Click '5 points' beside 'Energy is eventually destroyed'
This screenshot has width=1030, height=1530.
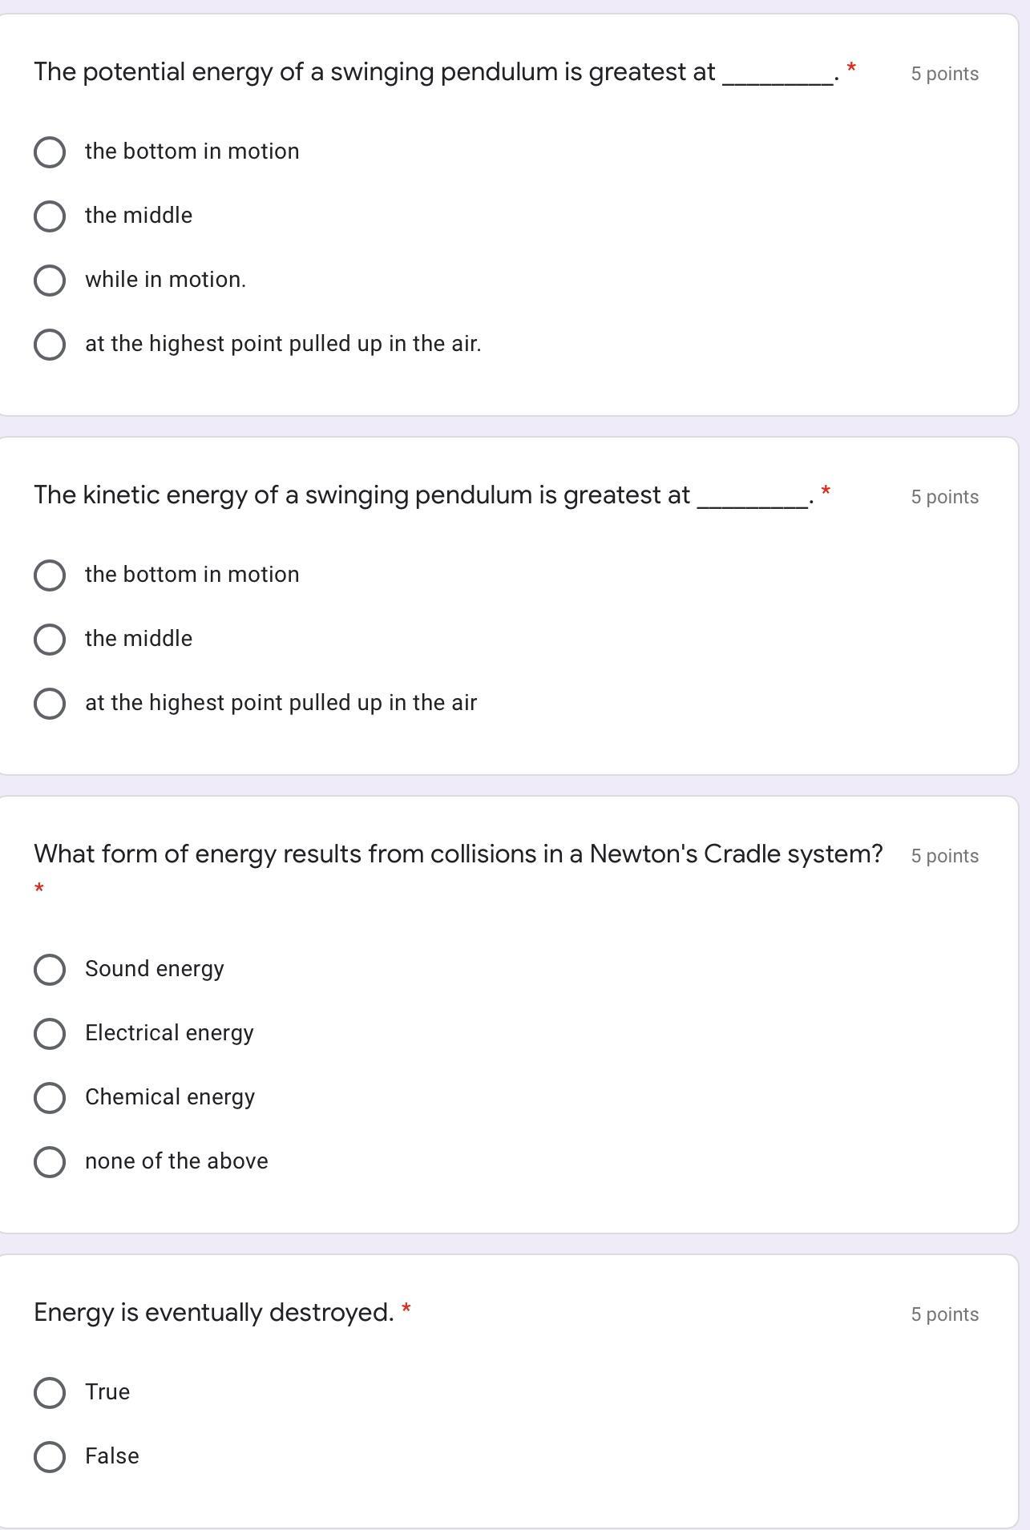click(x=944, y=1314)
